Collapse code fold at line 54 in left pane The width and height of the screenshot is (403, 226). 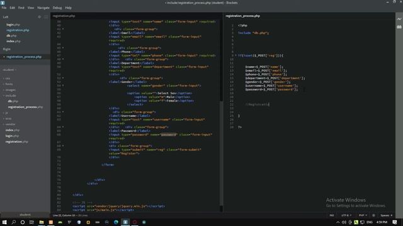click(x=63, y=85)
